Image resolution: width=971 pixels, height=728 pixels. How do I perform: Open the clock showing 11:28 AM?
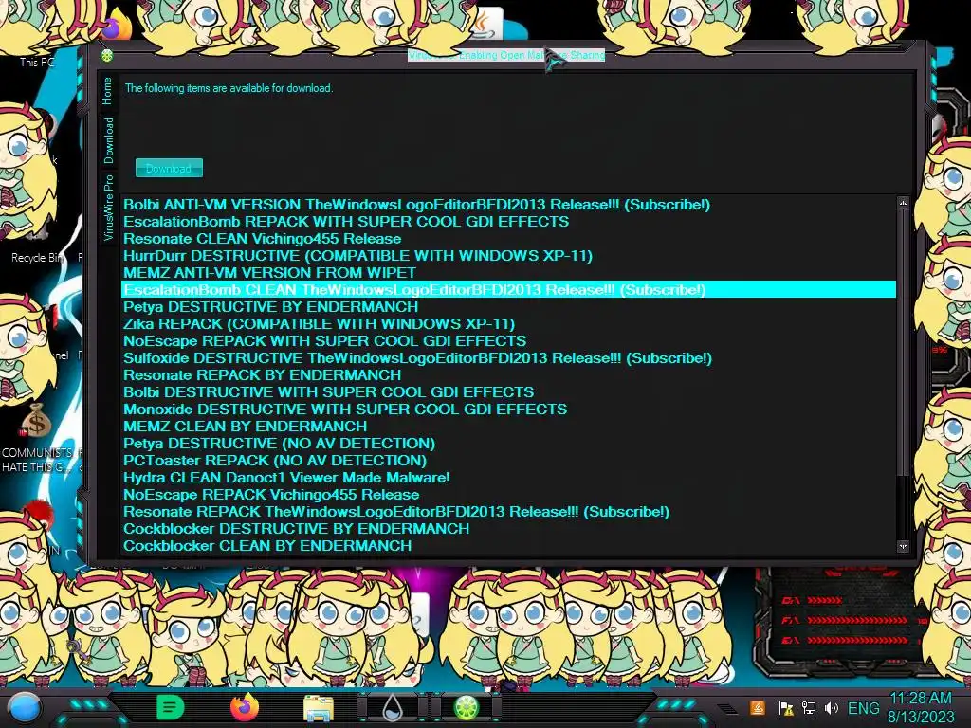pos(921,707)
